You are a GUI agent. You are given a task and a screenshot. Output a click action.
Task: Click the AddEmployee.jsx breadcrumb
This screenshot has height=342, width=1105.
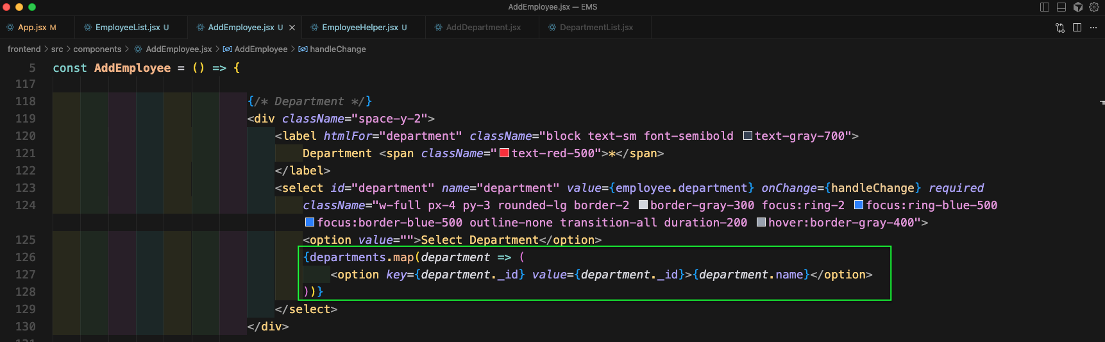pyautogui.click(x=173, y=49)
